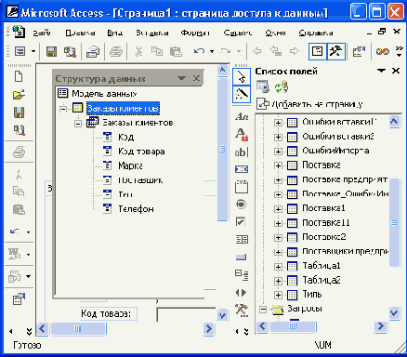Click the Cut scissors icon

click(x=138, y=51)
